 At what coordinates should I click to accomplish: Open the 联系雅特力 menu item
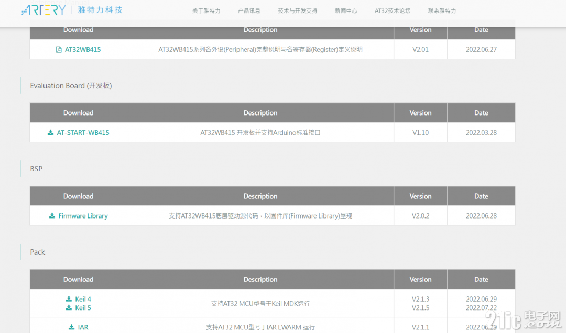point(442,11)
